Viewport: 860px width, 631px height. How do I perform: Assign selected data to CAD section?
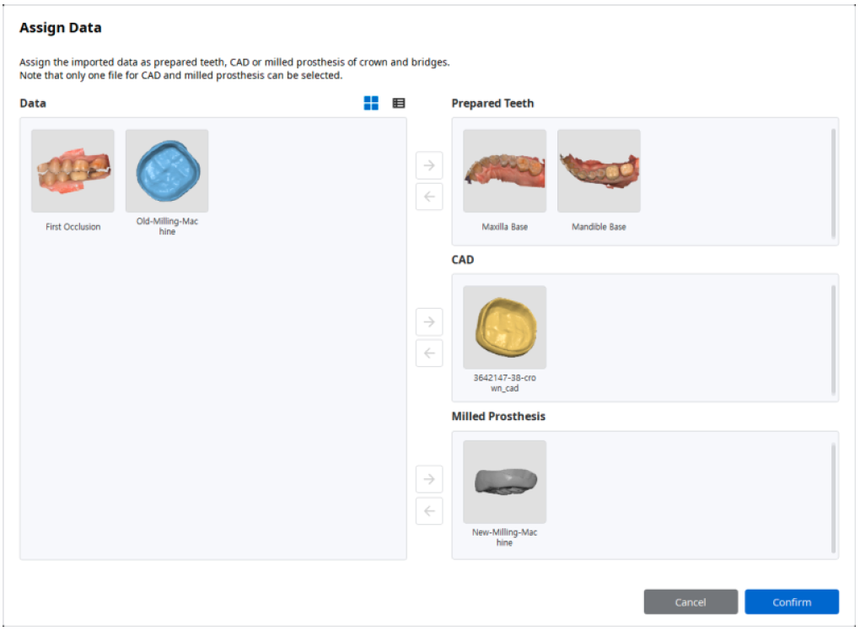[429, 321]
